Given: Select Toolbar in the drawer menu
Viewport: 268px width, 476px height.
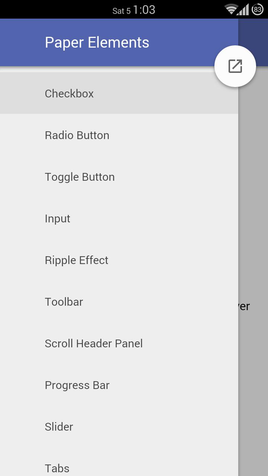Looking at the screenshot, I should coord(64,302).
